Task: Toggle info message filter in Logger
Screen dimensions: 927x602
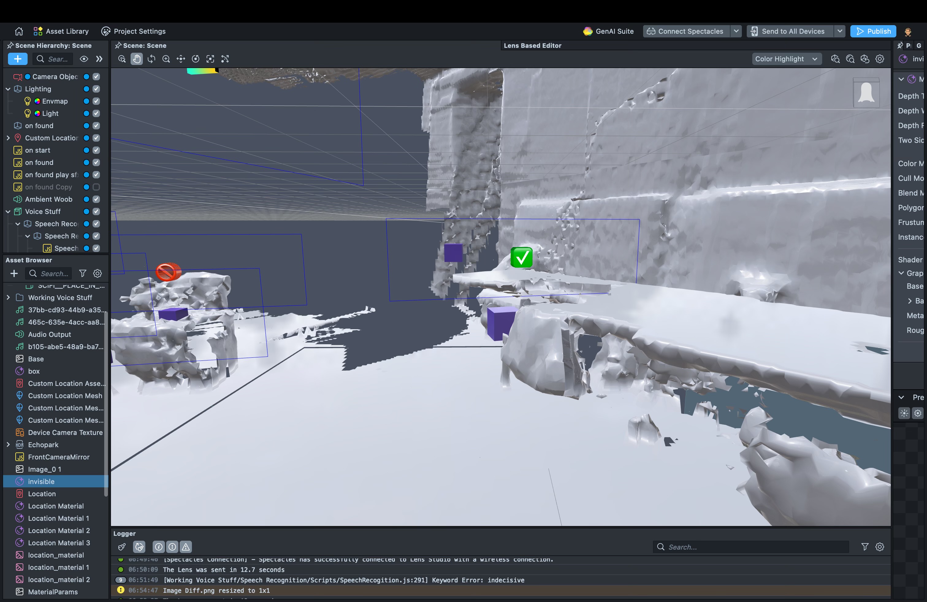Action: 158,547
